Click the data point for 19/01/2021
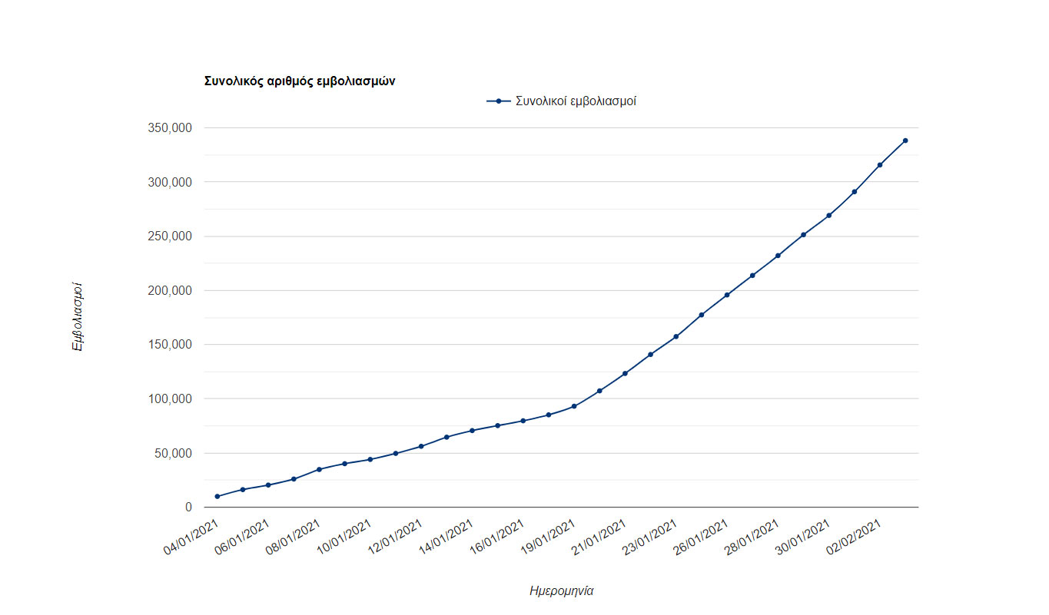 pyautogui.click(x=574, y=406)
